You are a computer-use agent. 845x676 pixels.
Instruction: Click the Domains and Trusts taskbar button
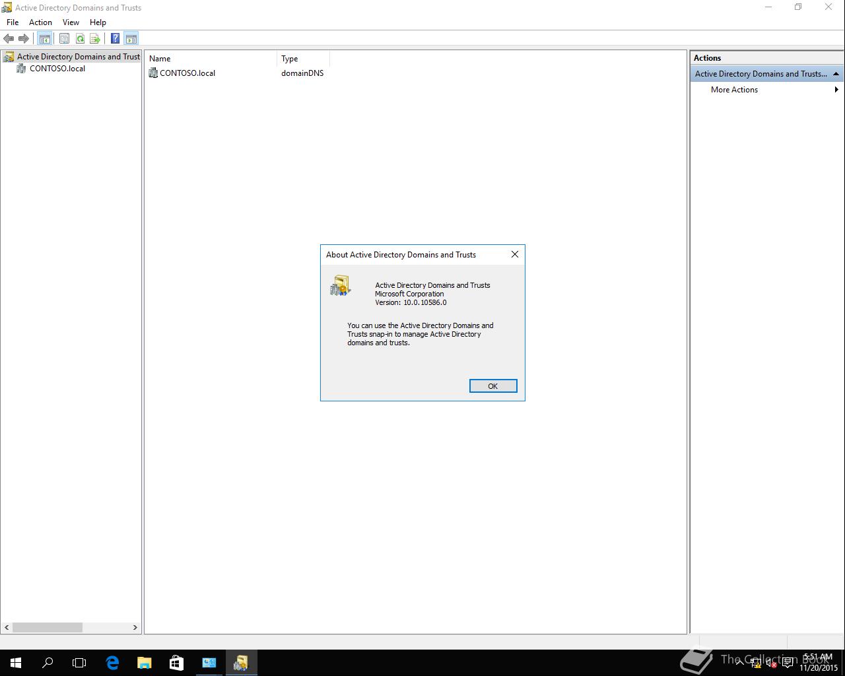coord(241,663)
